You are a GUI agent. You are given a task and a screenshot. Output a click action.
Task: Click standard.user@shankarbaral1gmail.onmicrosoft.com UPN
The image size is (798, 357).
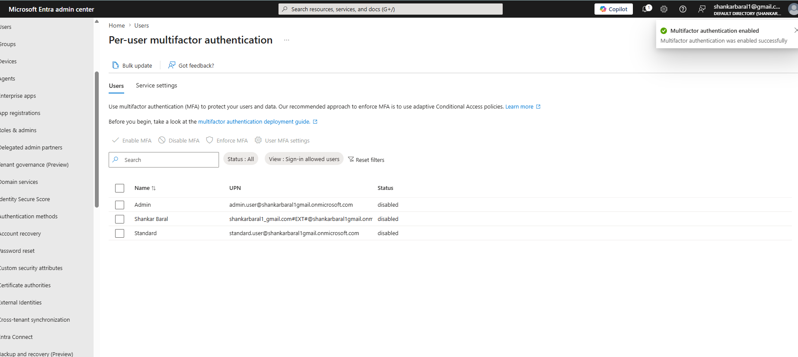[x=294, y=233]
